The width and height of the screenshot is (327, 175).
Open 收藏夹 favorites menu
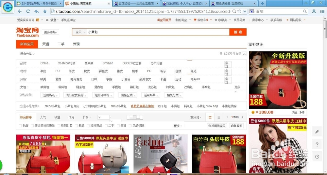[x=222, y=20]
